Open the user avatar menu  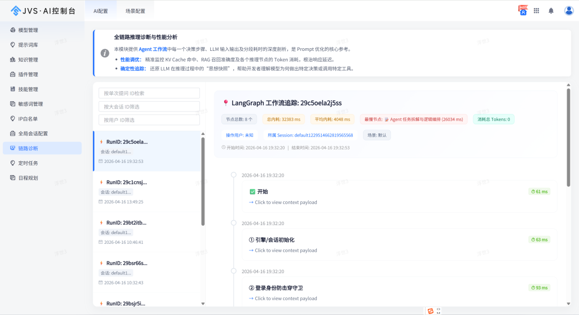[x=569, y=11]
